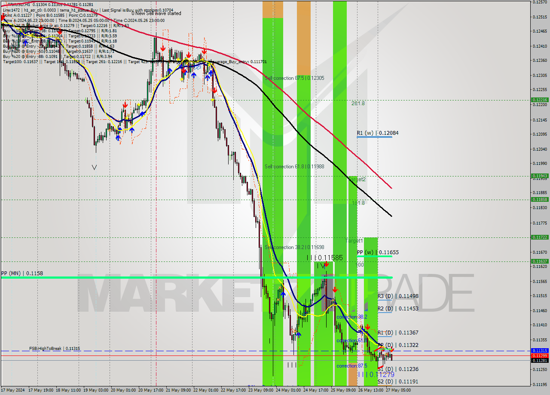Click the green 0.11943 price axis tag
Viewport: 550px width, 395px height.
540,176
